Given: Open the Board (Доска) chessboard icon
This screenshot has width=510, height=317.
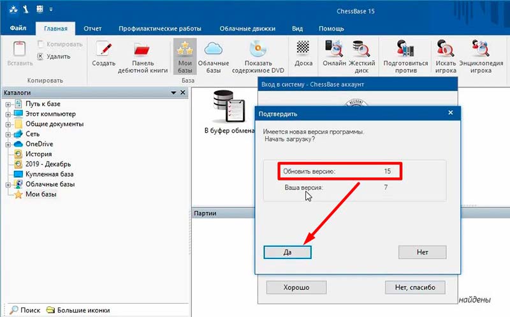Looking at the screenshot, I should pos(303,49).
